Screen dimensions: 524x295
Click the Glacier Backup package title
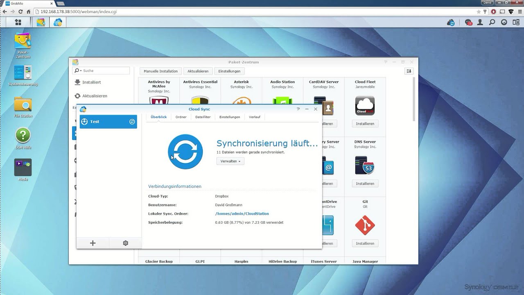pyautogui.click(x=159, y=261)
